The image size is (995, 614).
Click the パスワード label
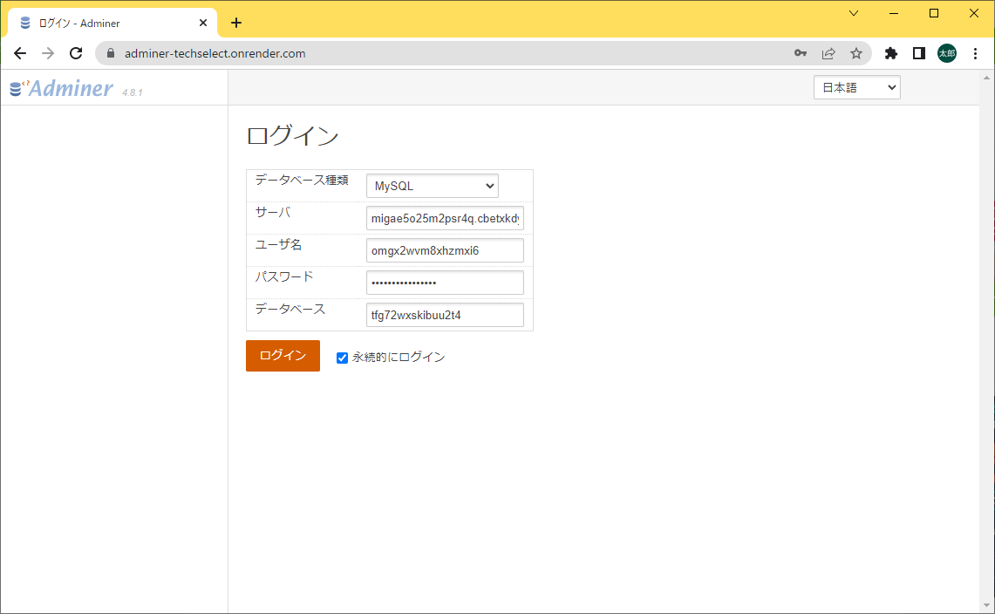pyautogui.click(x=284, y=276)
